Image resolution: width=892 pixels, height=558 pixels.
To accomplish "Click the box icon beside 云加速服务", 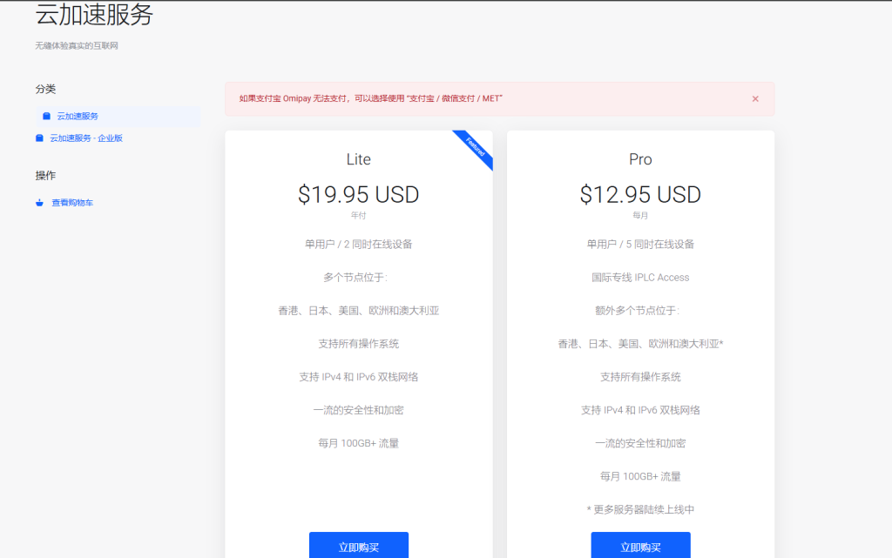I will pos(46,116).
